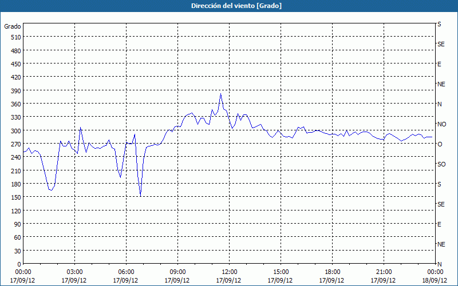The height and width of the screenshot is (286, 458).
Task: Select the 120 degree axis label
Action: [x=16, y=210]
